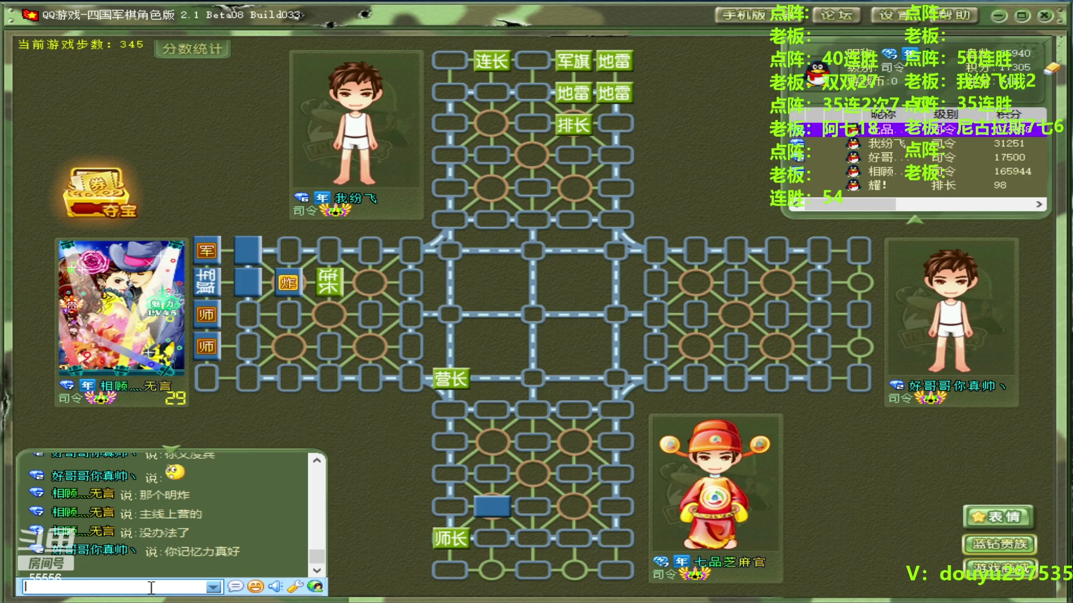Viewport: 1073px width, 603px height.
Task: Select the 连长 piece on the top board
Action: pos(491,61)
